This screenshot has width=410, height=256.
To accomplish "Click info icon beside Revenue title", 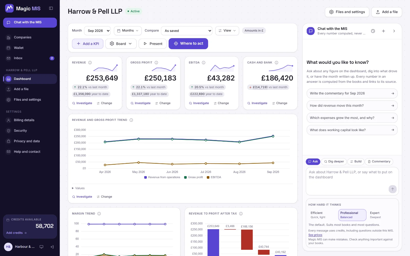I will point(90,62).
